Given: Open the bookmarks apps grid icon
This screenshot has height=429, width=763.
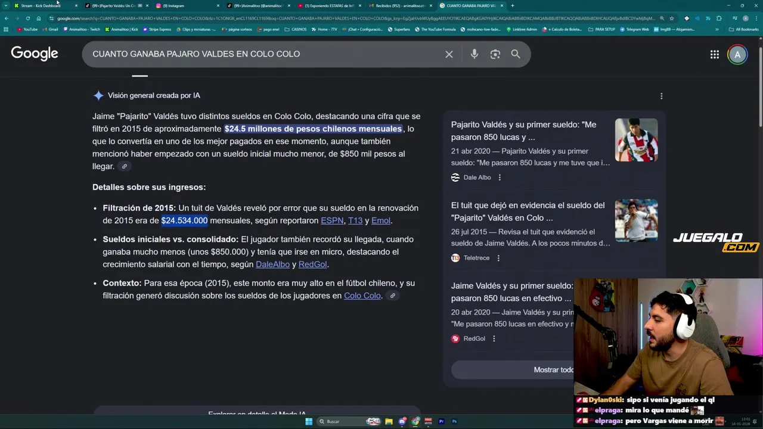Looking at the screenshot, I should pyautogui.click(x=7, y=29).
